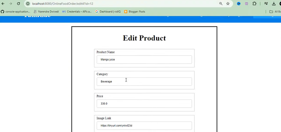
Task: Open the zoom magnifier icon in address bar
Action: click(x=221, y=4)
